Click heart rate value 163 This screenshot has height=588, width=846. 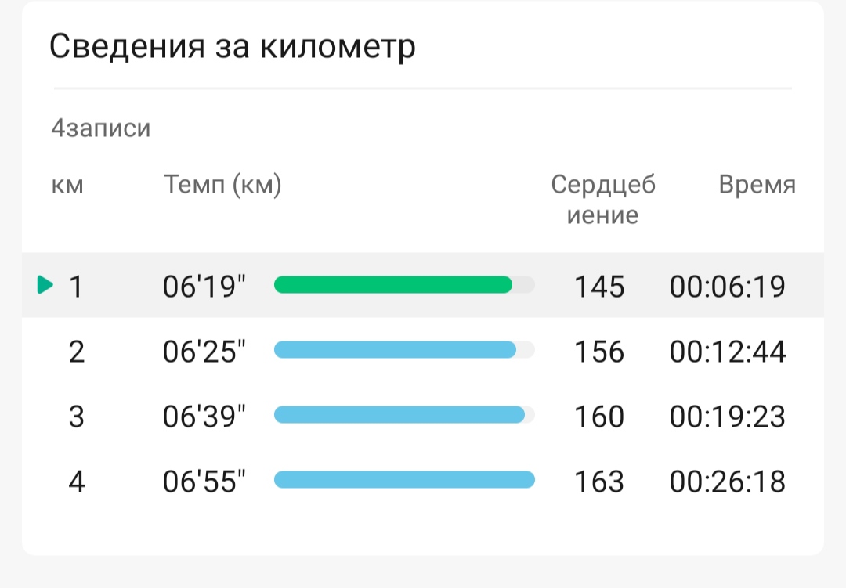(599, 482)
